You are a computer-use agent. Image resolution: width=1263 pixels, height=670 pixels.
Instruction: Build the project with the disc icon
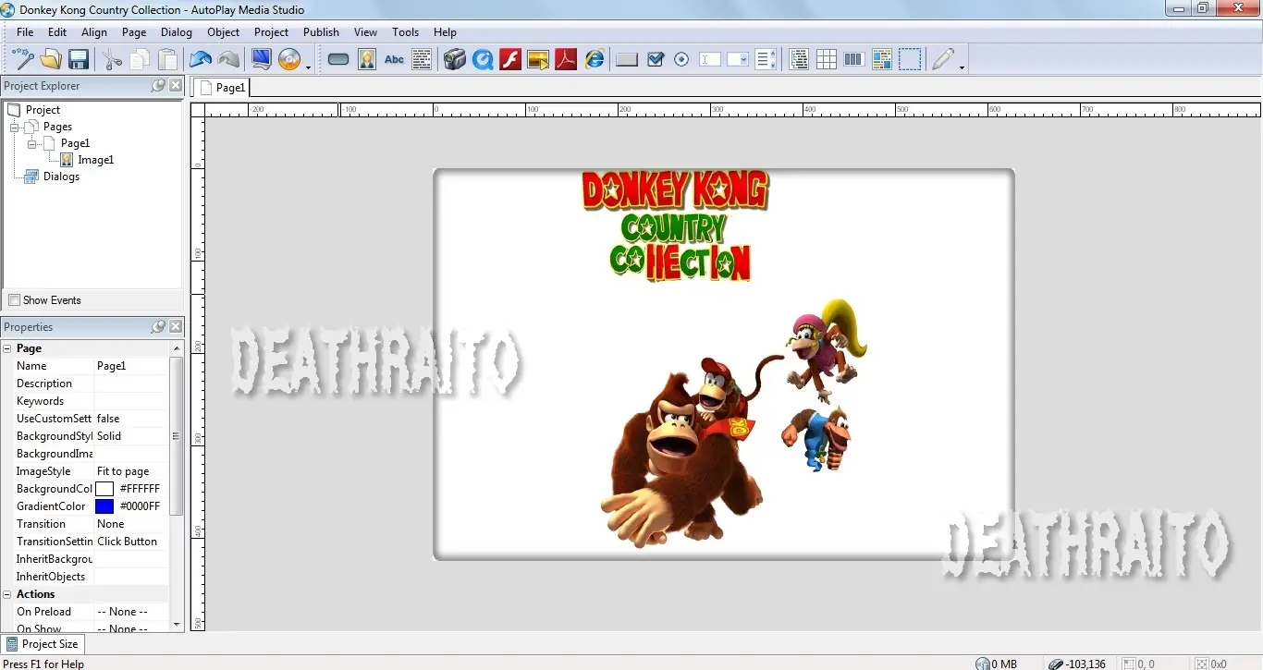[x=289, y=60]
